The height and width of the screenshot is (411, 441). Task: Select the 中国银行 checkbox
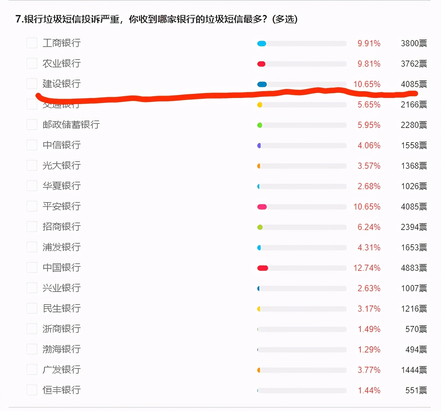tap(31, 267)
